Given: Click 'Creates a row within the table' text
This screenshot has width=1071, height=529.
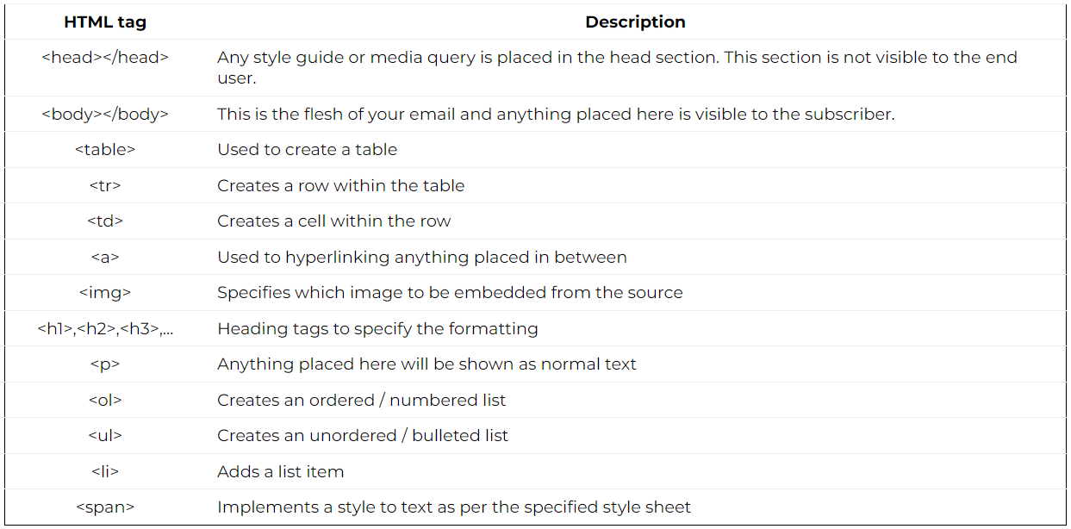Looking at the screenshot, I should coord(340,185).
